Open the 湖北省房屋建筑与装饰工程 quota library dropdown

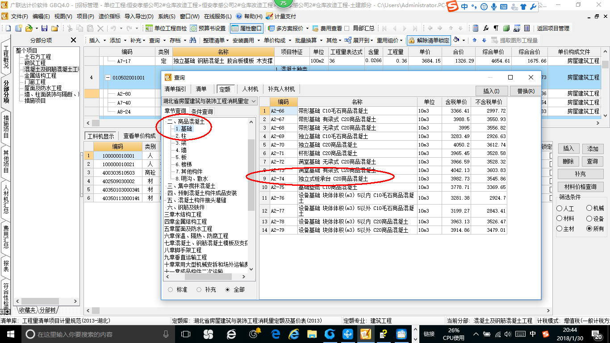(209, 101)
